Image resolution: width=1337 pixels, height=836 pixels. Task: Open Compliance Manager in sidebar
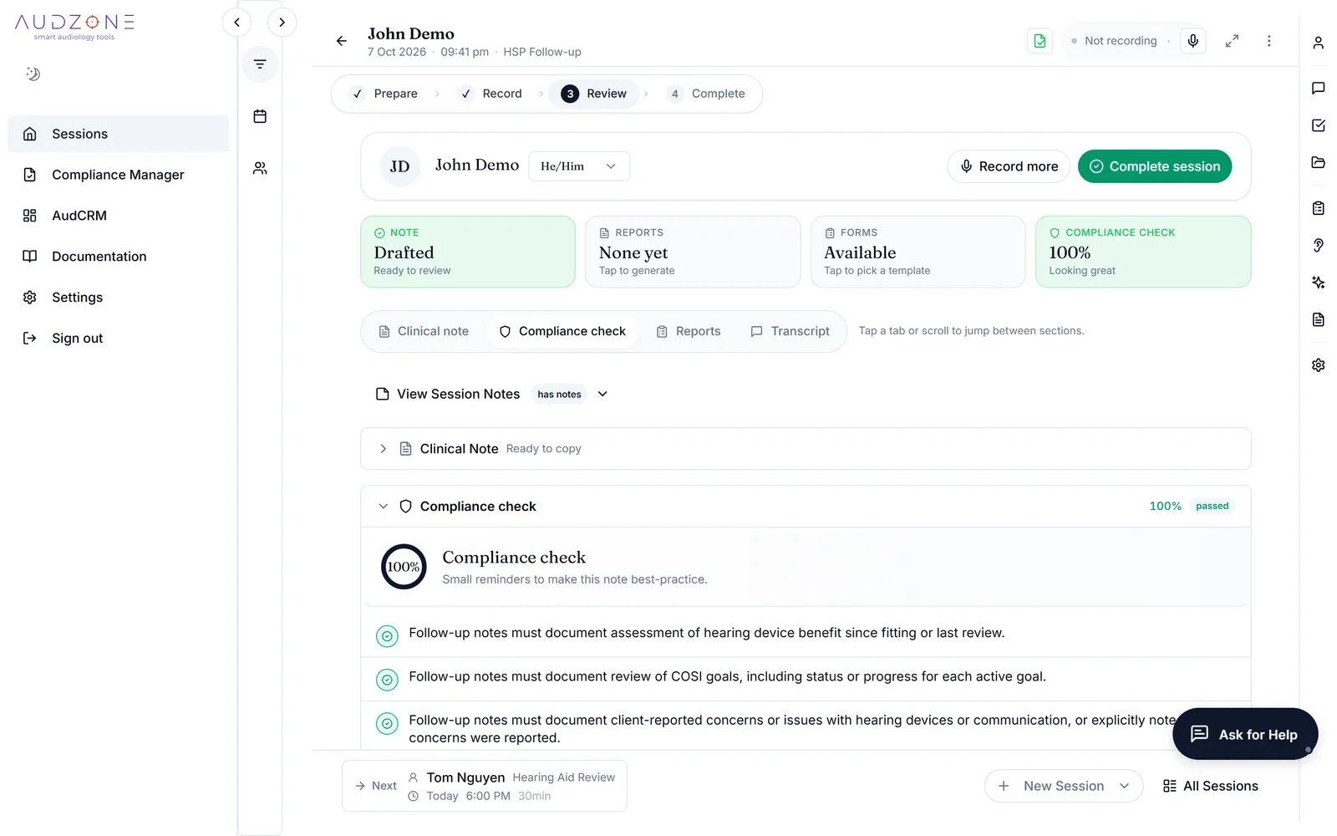pos(118,175)
